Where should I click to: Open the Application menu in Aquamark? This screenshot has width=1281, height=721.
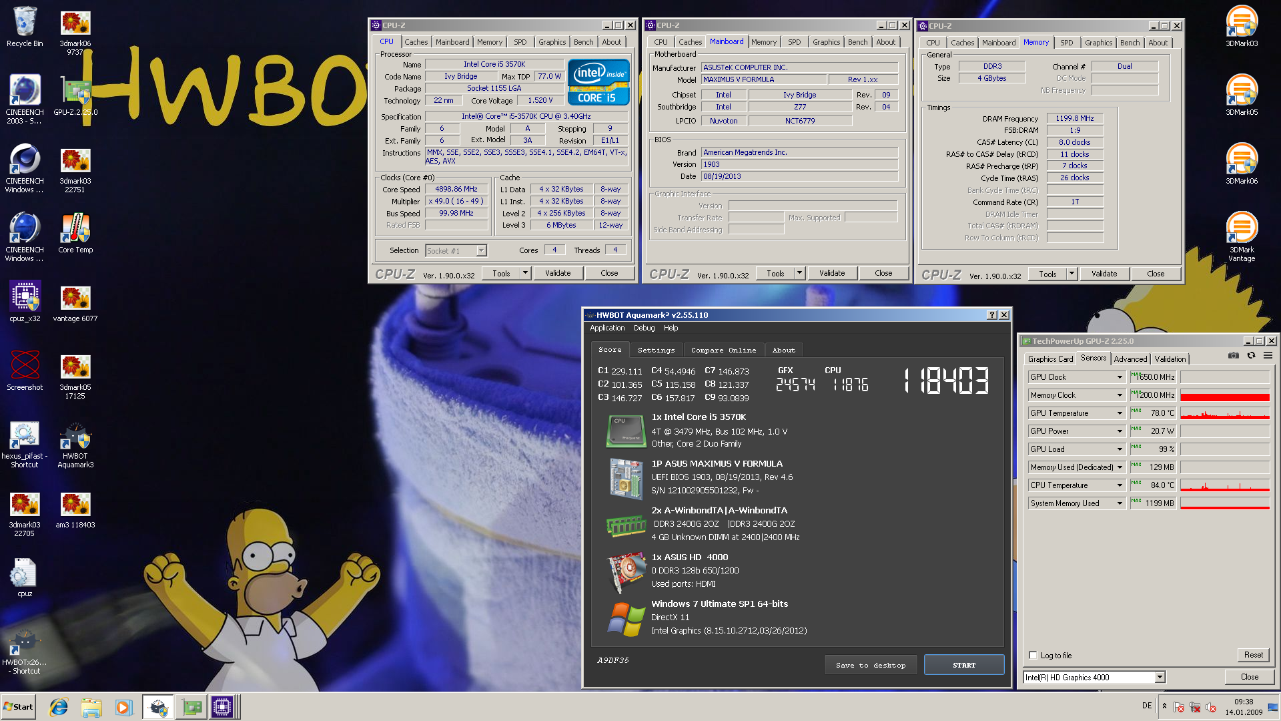pyautogui.click(x=607, y=328)
